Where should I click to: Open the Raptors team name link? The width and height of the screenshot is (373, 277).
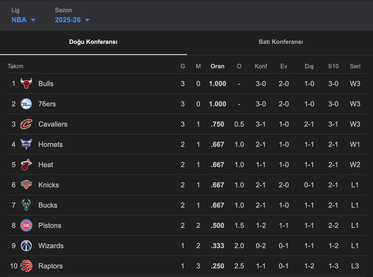click(50, 266)
